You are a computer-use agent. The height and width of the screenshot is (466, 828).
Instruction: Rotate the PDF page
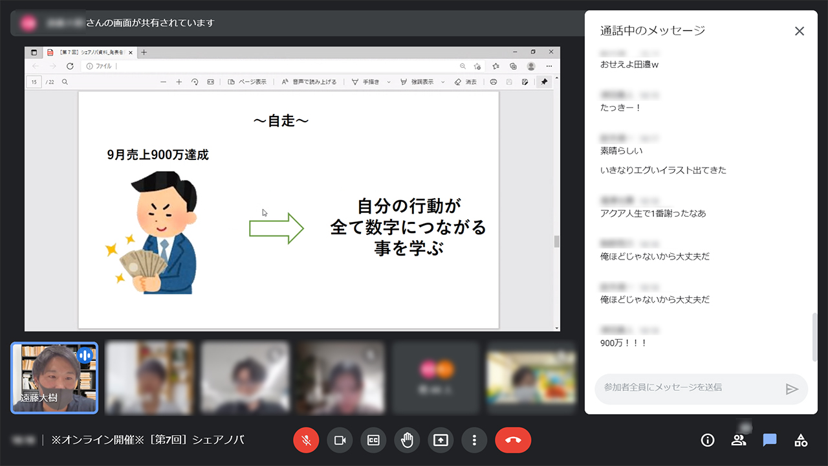(x=195, y=82)
